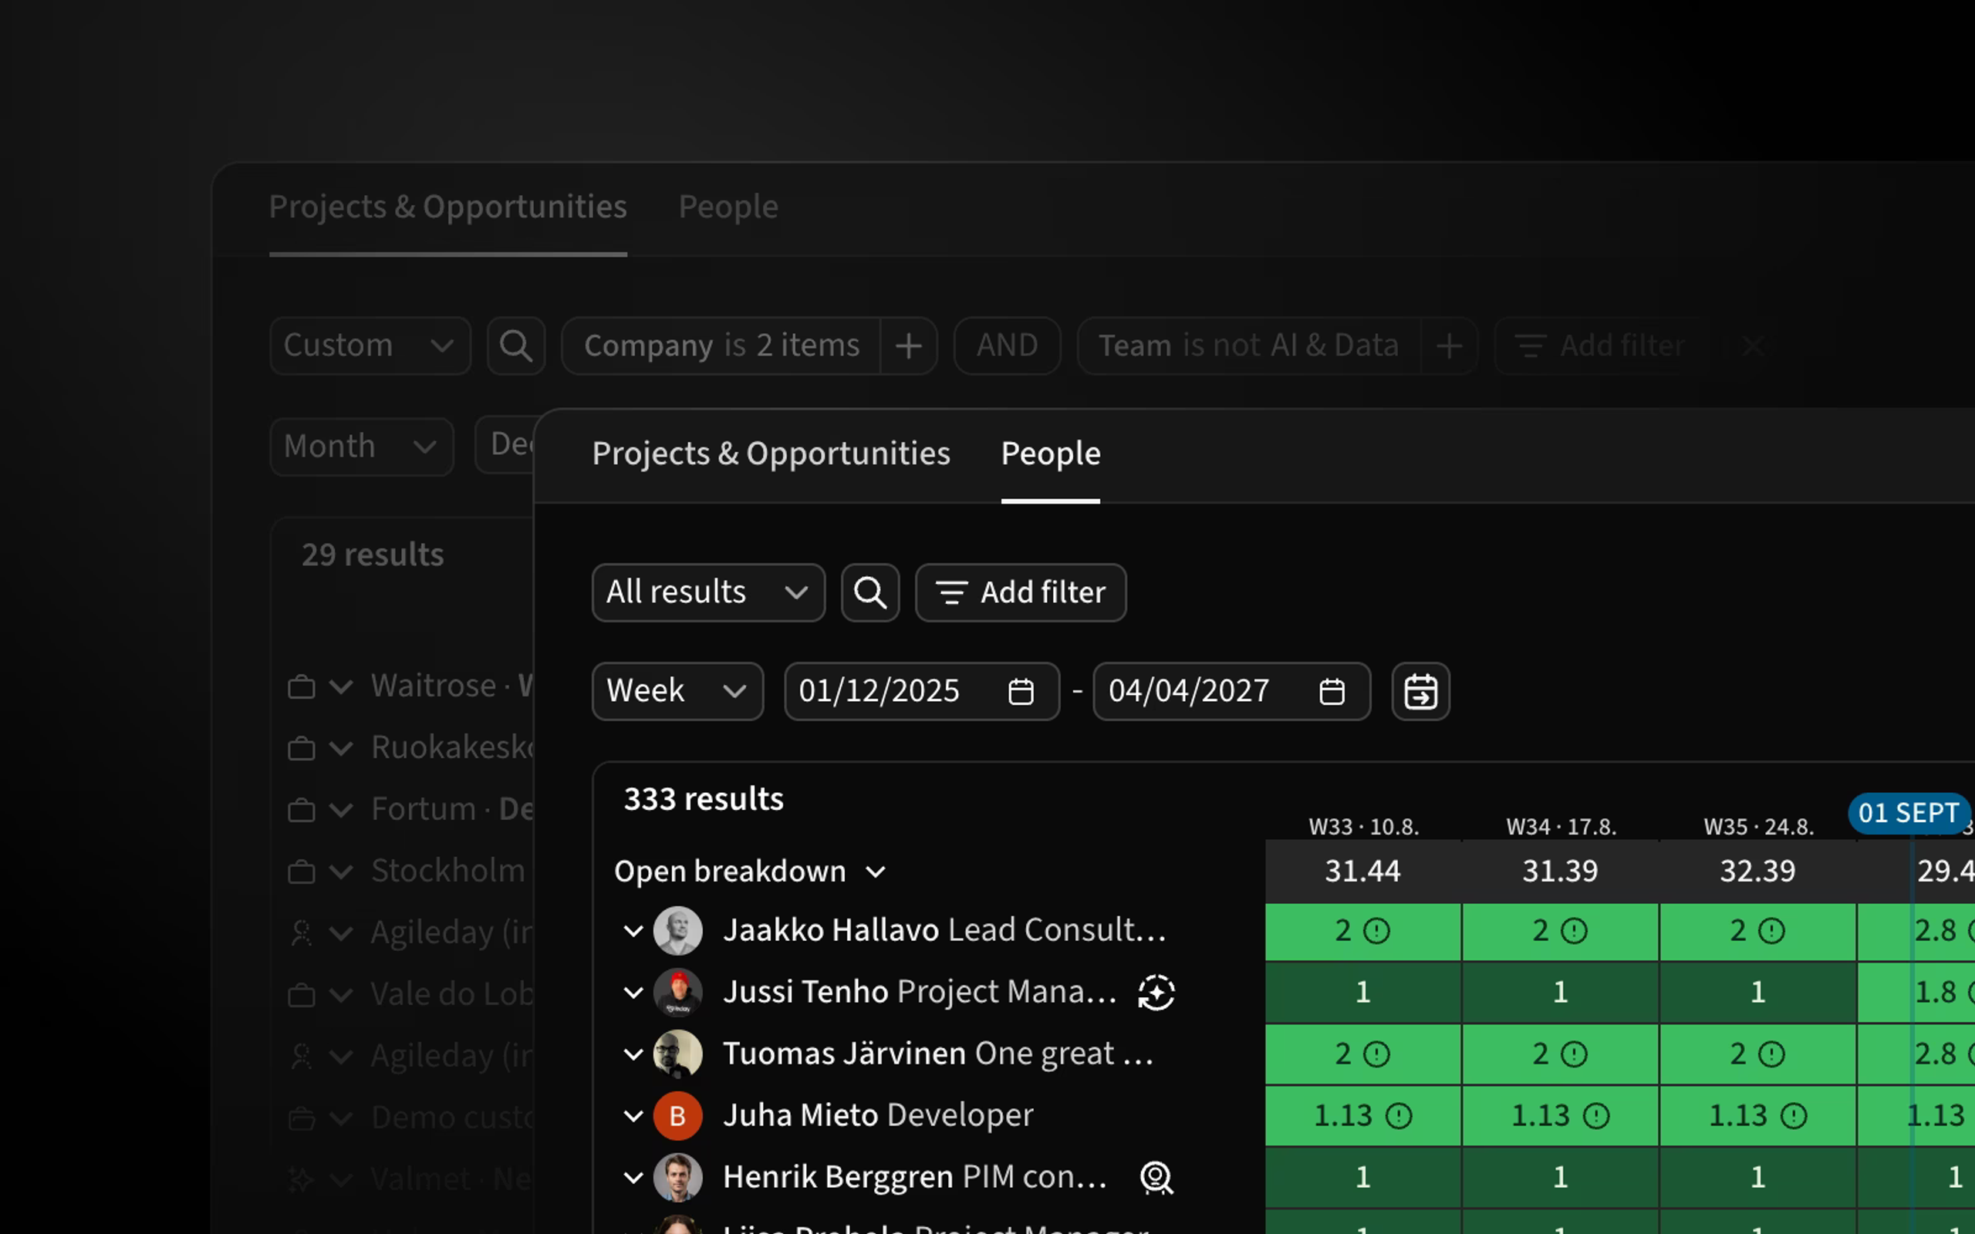Click the Add filter button in front panel
1975x1234 pixels.
pyautogui.click(x=1020, y=592)
